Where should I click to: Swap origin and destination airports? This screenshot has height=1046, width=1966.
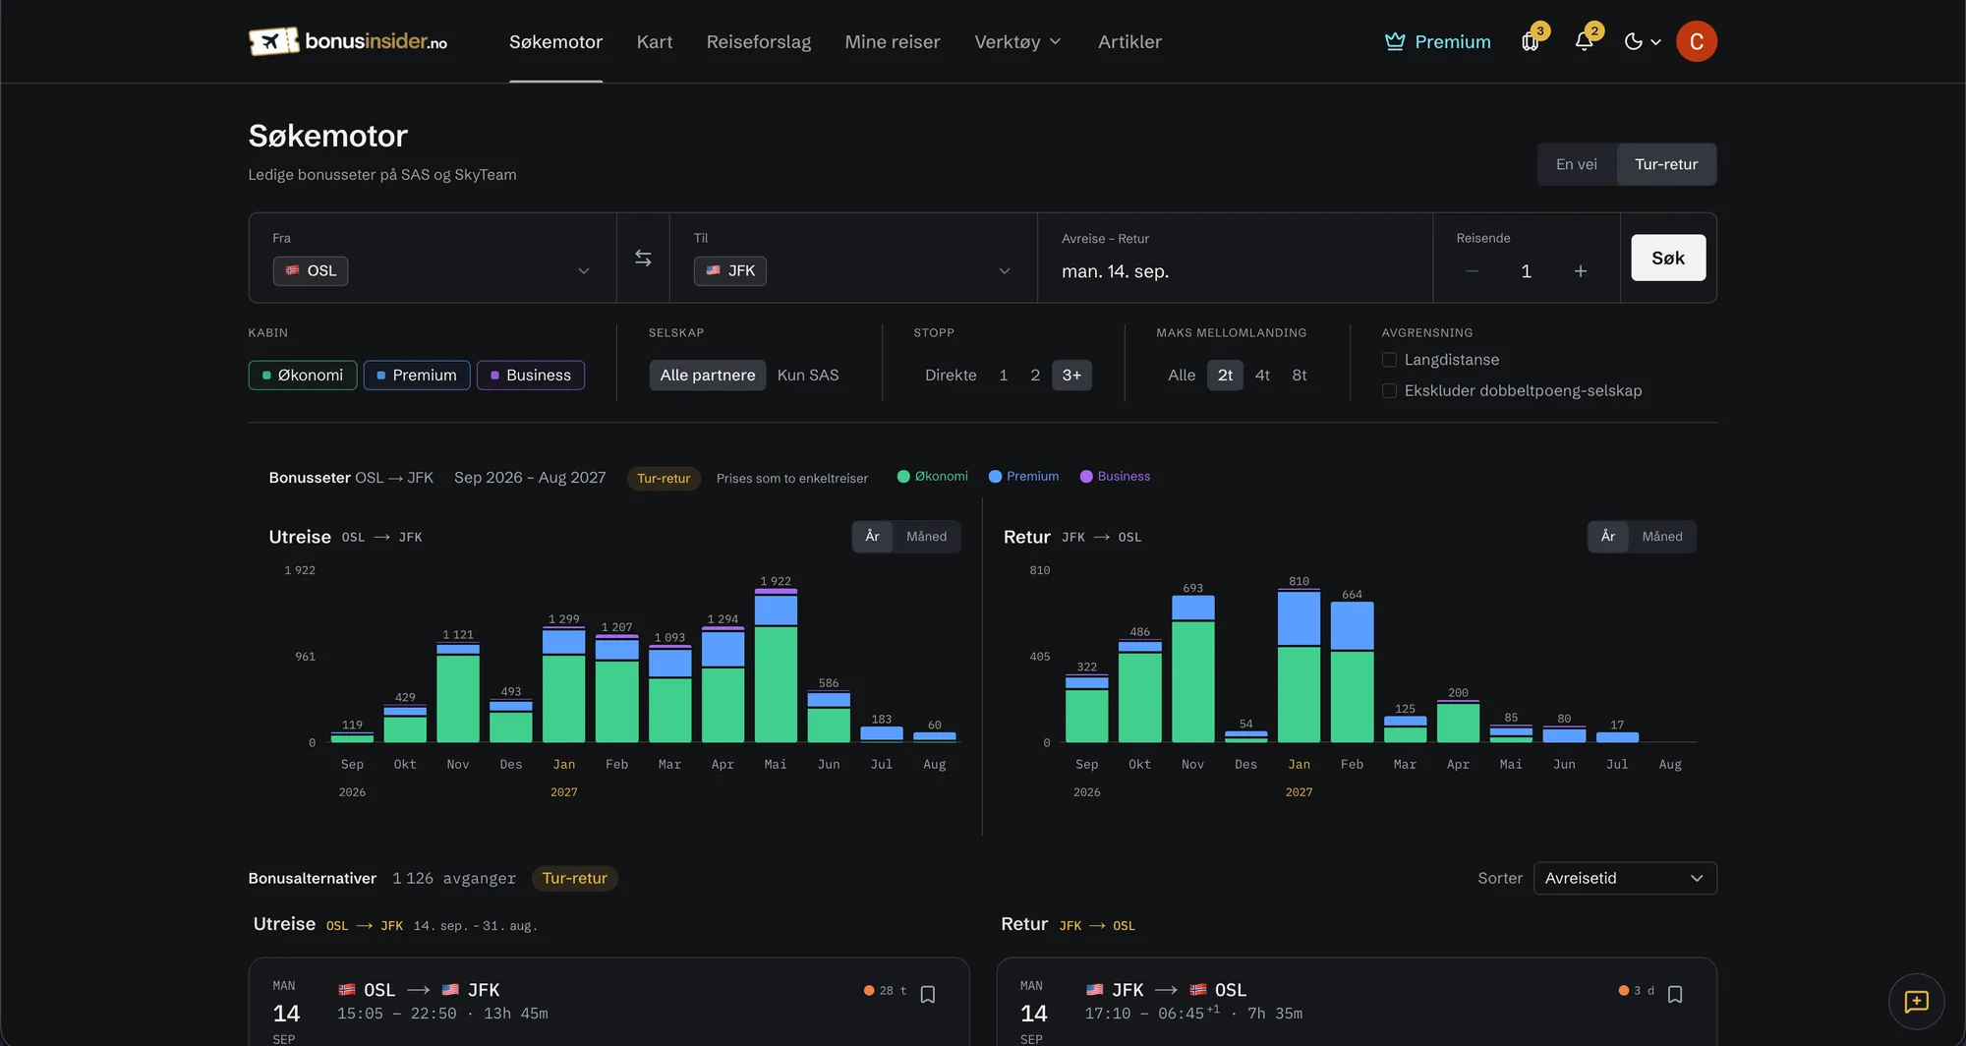643,258
